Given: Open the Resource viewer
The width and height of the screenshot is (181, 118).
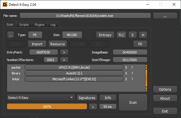Looking at the screenshot, I should tap(58, 44).
